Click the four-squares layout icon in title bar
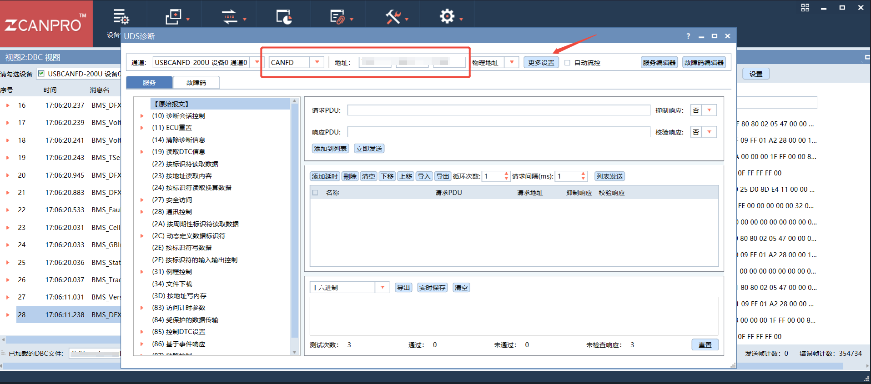Image resolution: width=871 pixels, height=384 pixels. tap(805, 7)
